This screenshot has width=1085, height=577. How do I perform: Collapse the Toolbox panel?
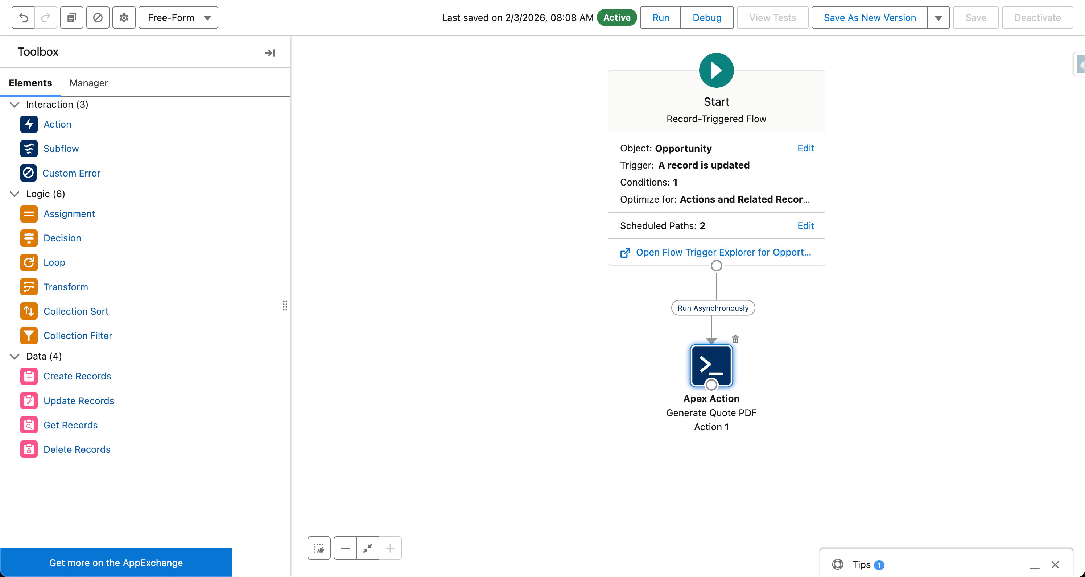(270, 52)
